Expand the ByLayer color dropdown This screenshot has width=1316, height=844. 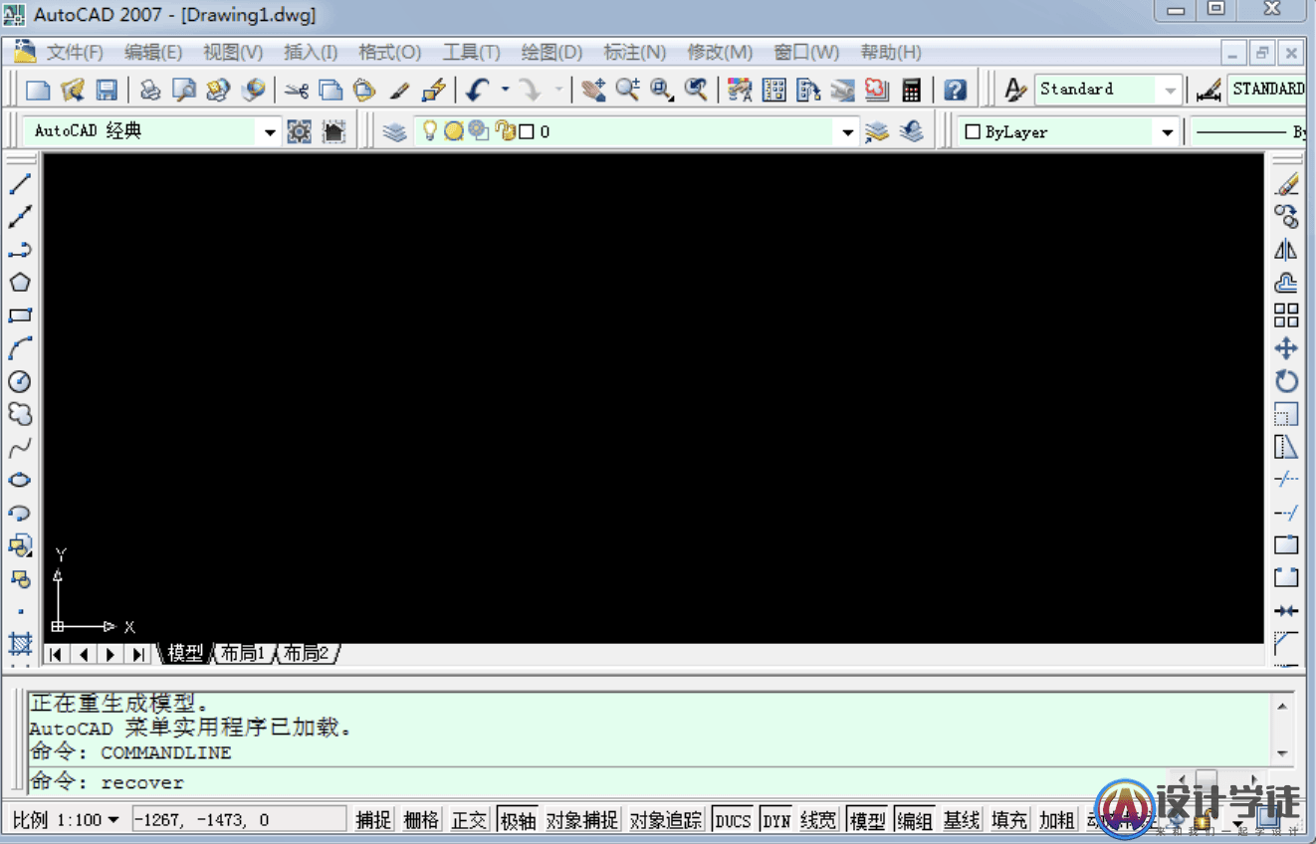point(1168,132)
